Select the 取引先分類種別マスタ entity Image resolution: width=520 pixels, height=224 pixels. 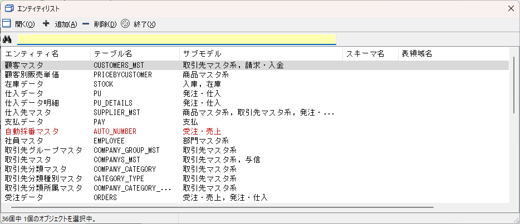(43, 178)
